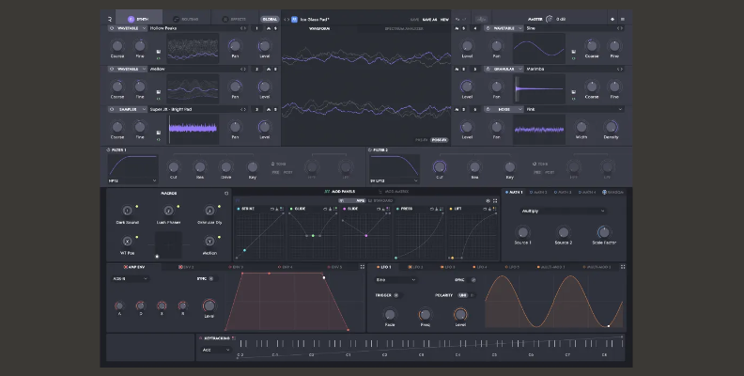The height and width of the screenshot is (376, 744).
Task: Click the Cut knob in Filter 2
Action: point(439,167)
